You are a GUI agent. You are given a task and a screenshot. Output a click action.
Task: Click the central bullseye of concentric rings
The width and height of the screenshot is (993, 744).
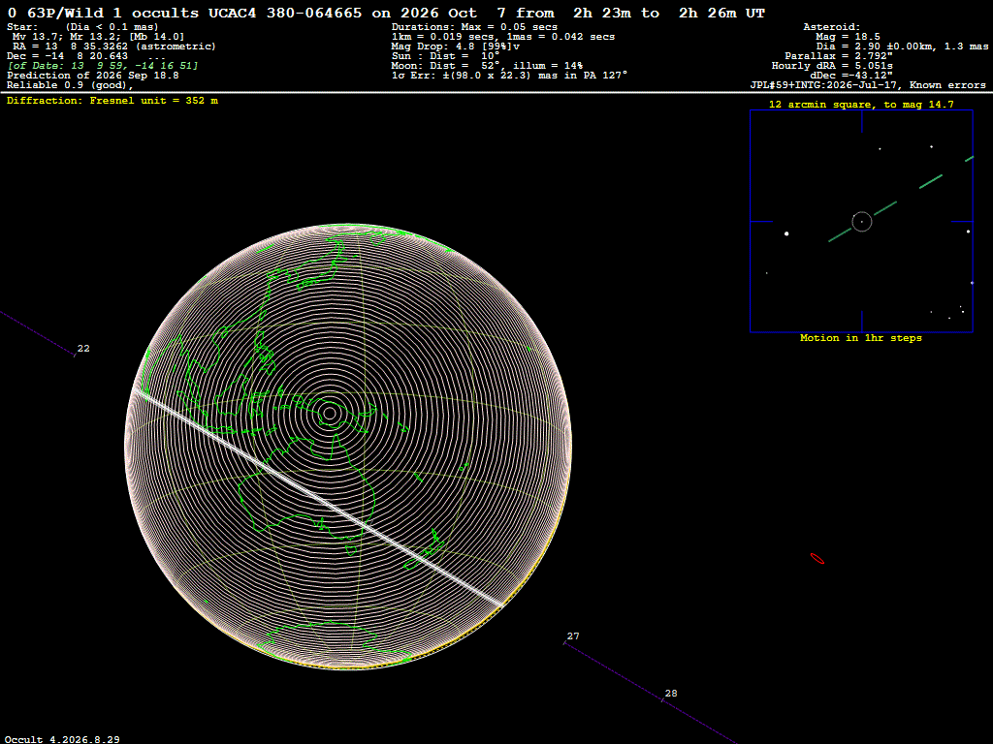point(330,414)
